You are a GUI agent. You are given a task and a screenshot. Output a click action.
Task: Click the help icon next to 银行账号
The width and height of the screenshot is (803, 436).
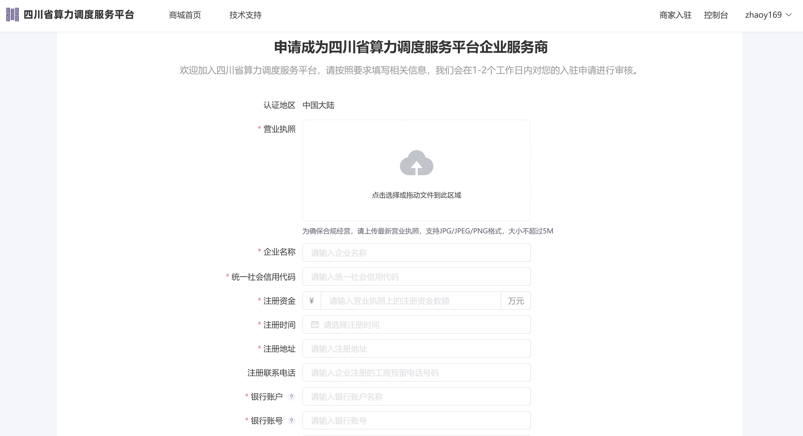click(292, 420)
